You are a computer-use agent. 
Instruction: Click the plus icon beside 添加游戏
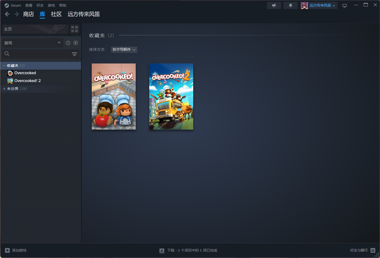point(7,250)
